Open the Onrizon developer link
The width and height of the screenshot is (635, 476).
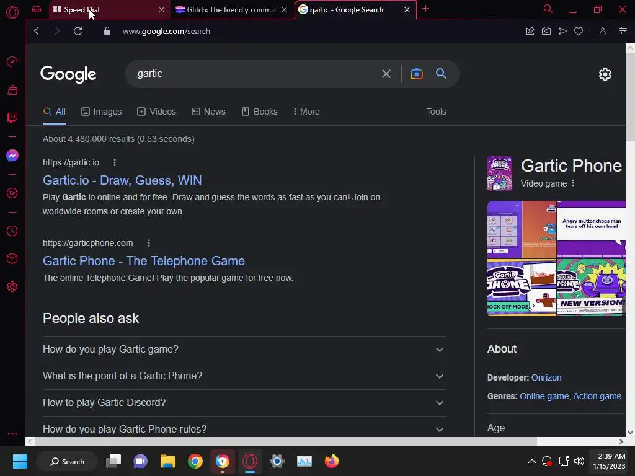(x=546, y=377)
